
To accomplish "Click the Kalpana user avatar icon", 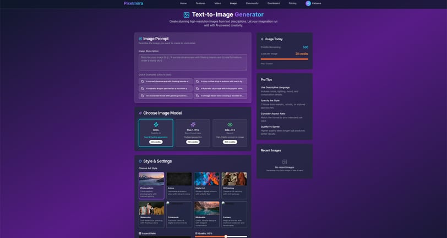I will (308, 3).
